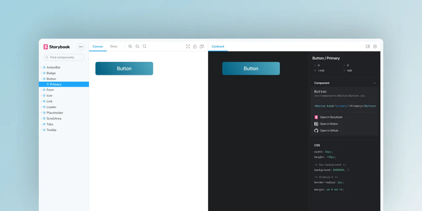Click the Button on white canvas
The height and width of the screenshot is (211, 422).
click(124, 68)
